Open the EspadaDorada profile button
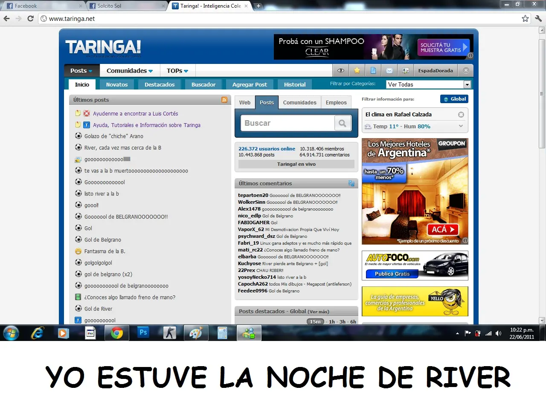This screenshot has height=416, width=546. click(435, 71)
